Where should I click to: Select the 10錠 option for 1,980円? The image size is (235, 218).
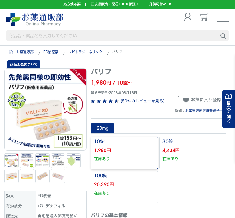[x=124, y=153]
